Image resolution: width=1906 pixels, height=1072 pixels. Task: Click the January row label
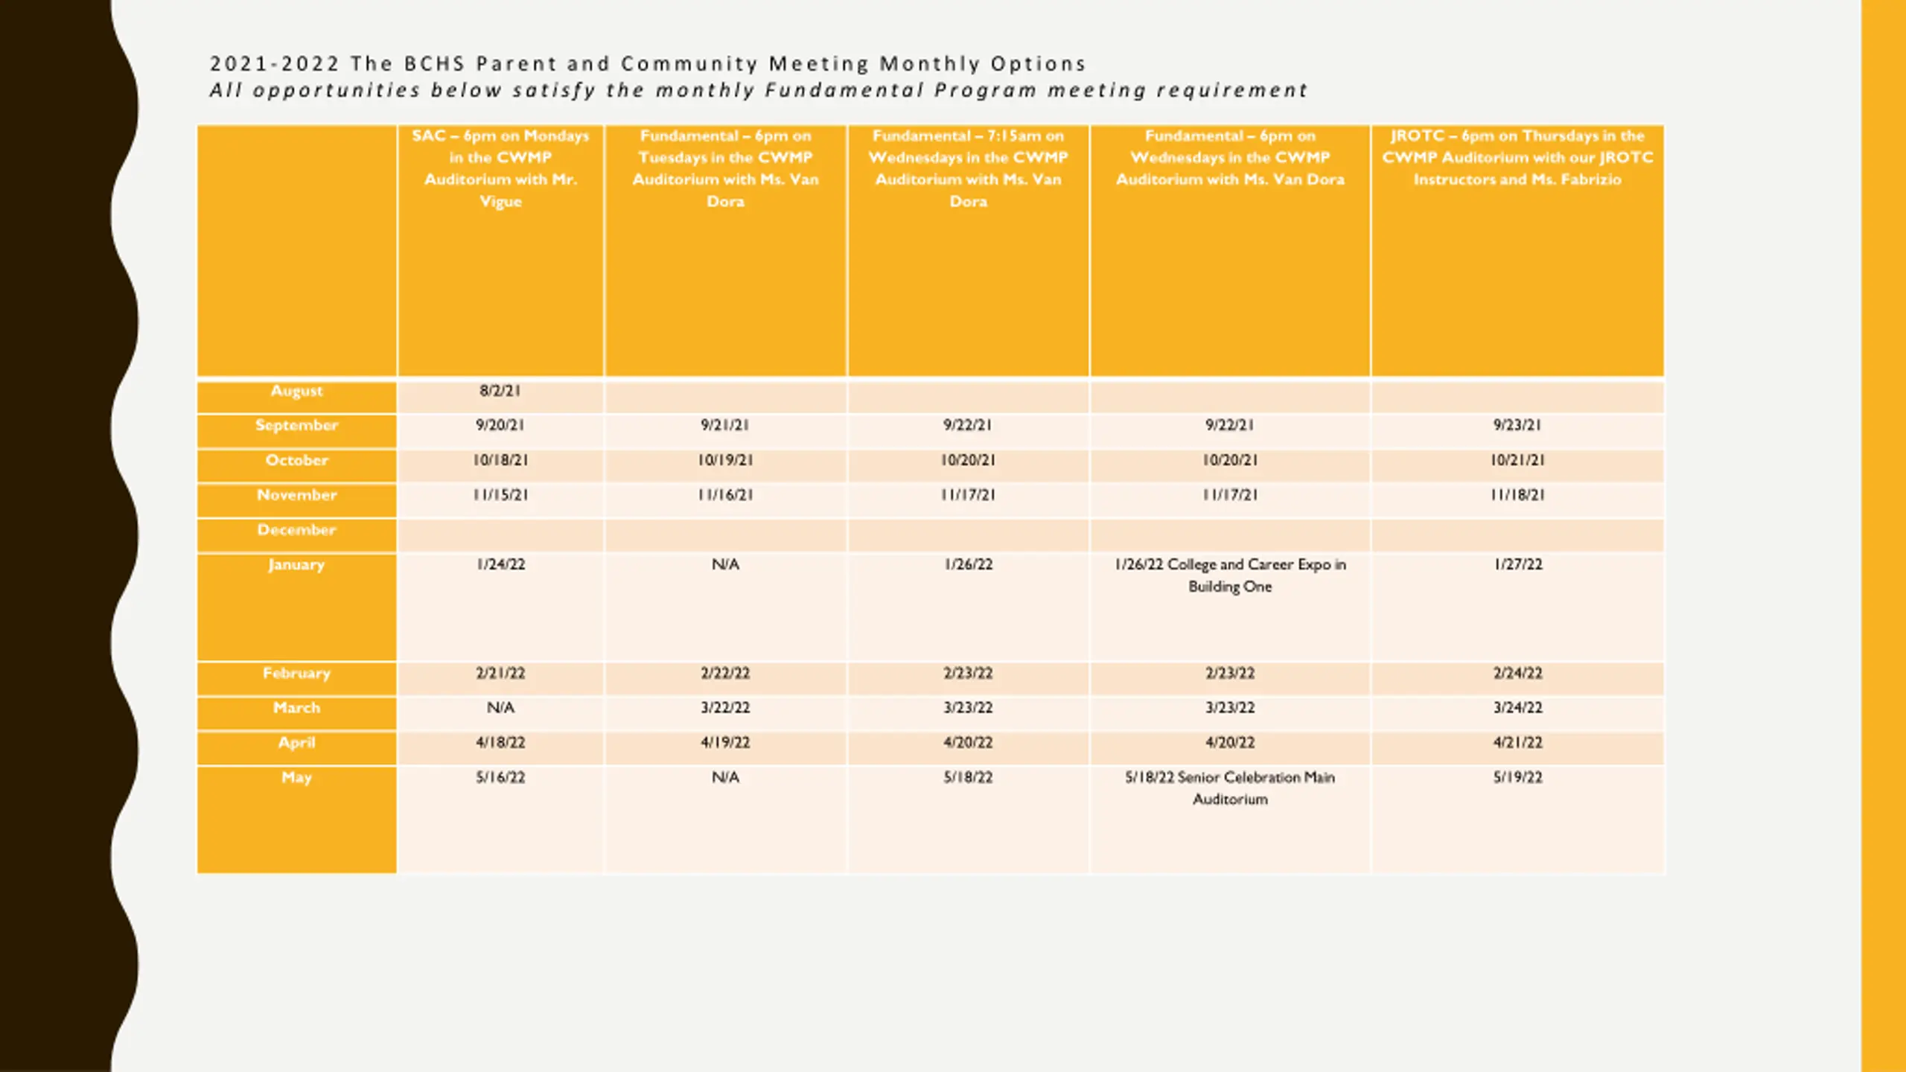click(x=297, y=607)
